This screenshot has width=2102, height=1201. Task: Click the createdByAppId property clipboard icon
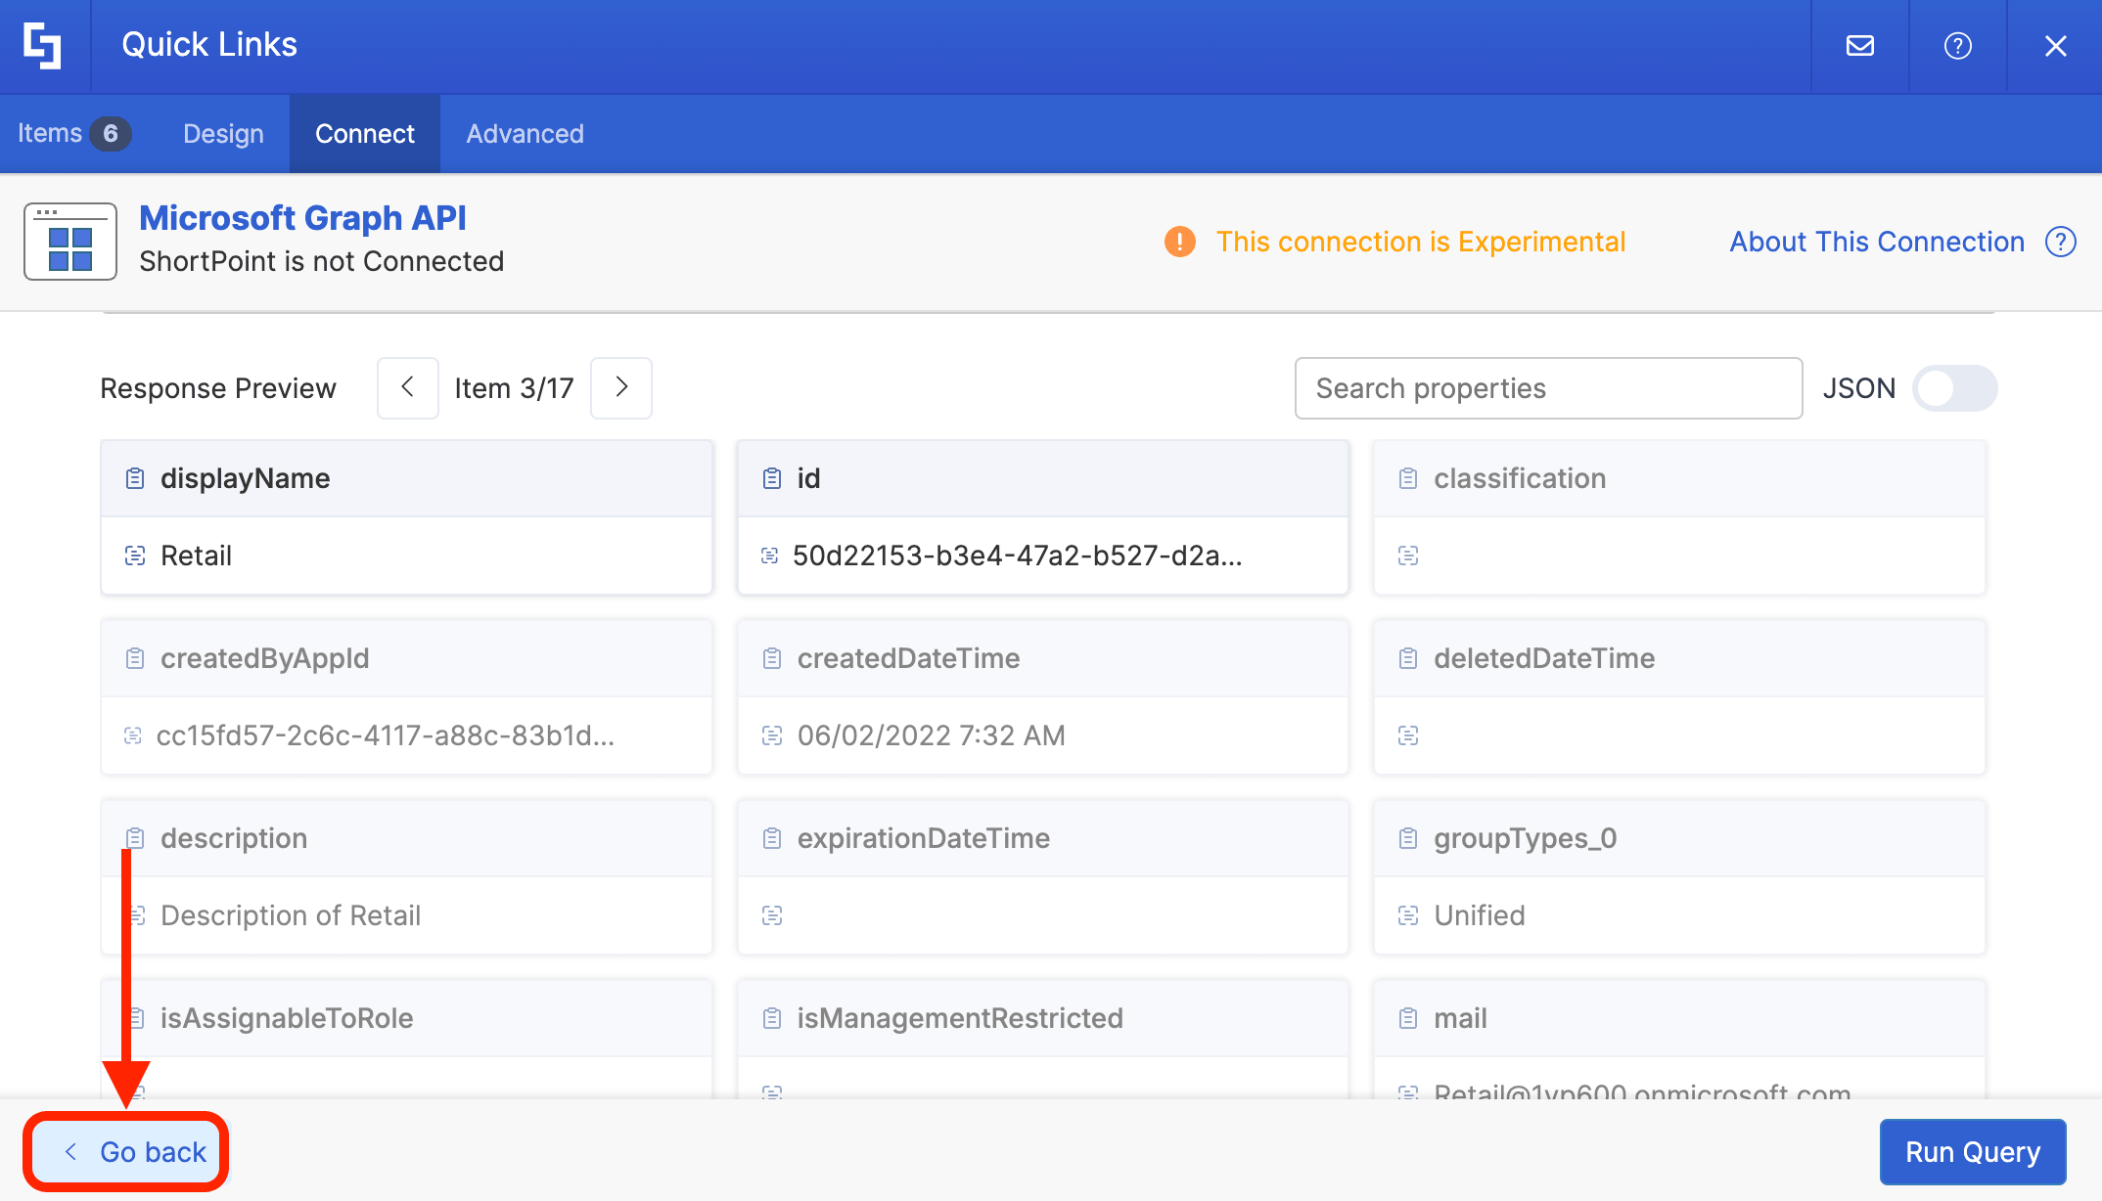point(135,658)
